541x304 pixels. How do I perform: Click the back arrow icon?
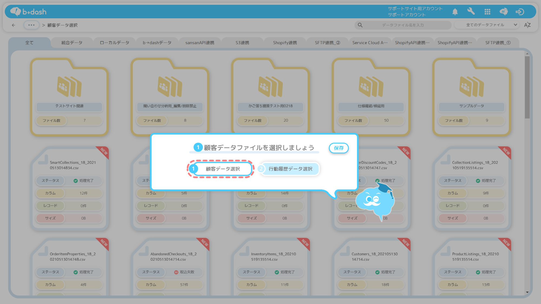pyautogui.click(x=14, y=25)
